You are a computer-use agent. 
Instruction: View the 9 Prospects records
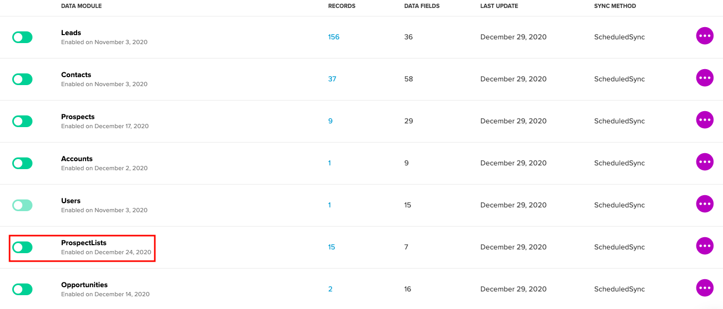tap(330, 121)
